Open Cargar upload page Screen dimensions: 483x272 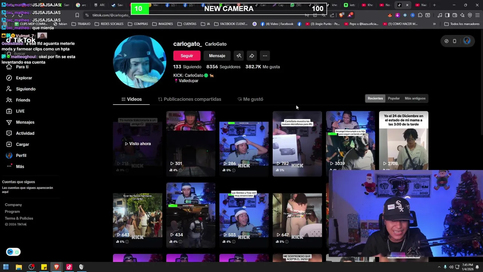click(x=17, y=144)
